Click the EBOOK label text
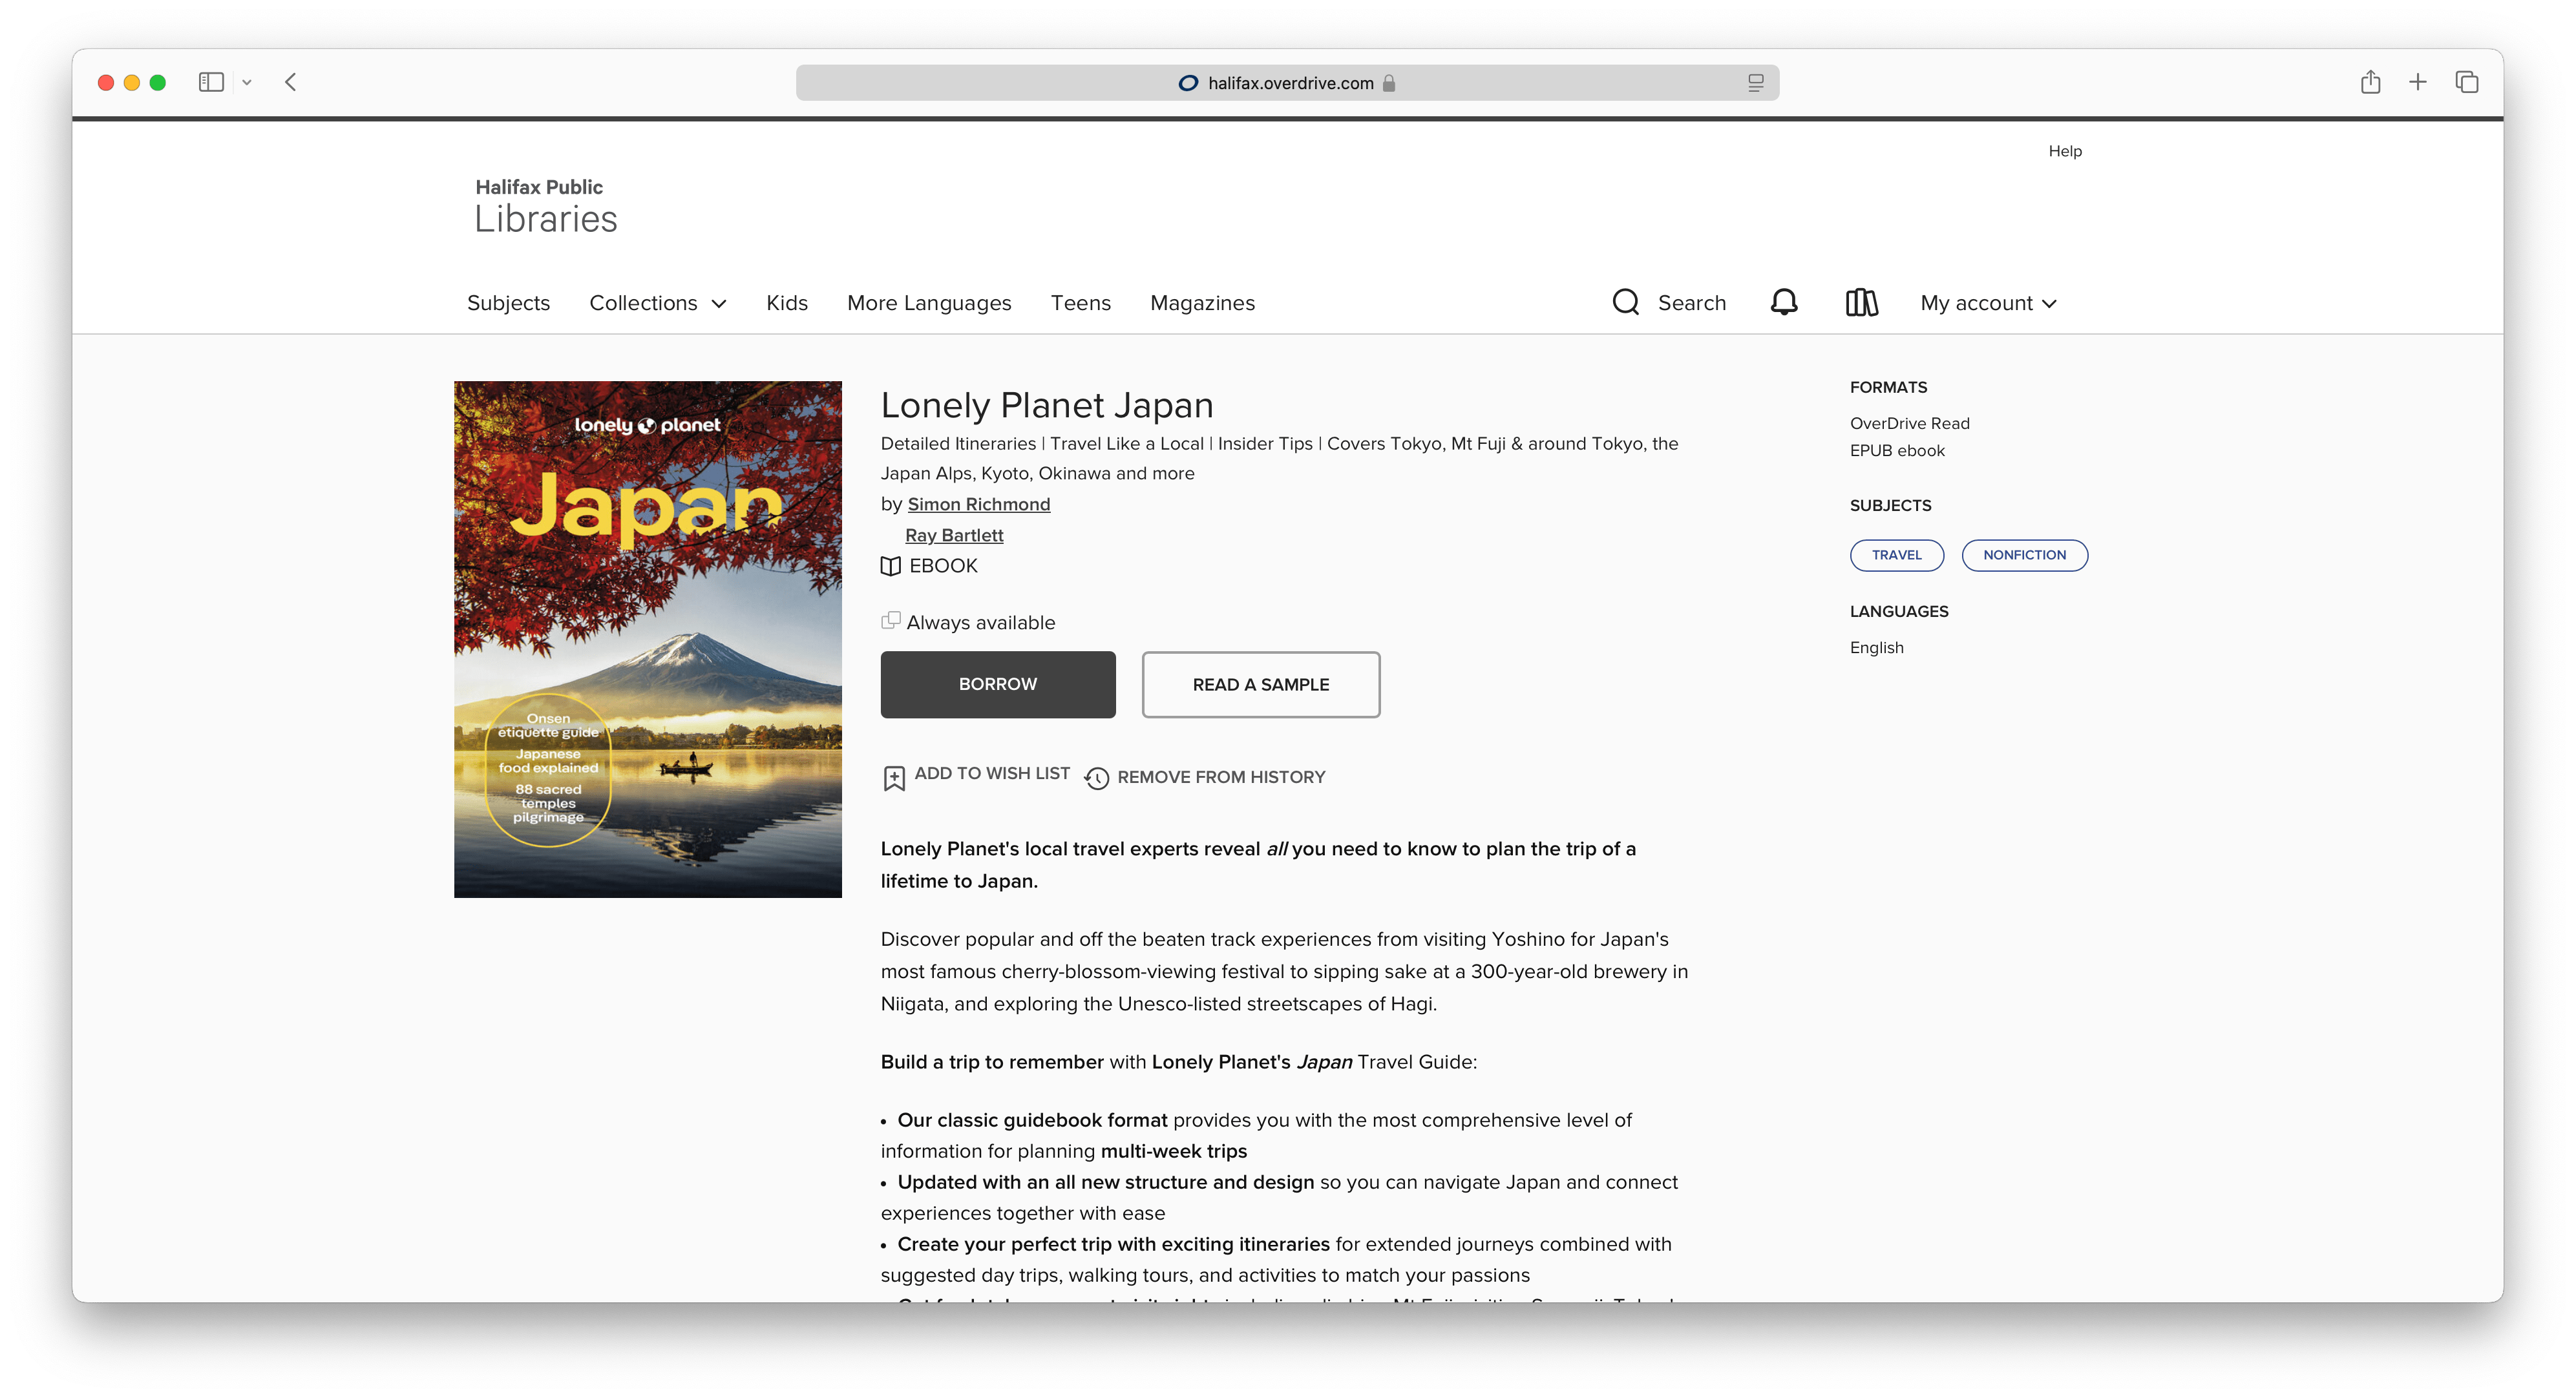 point(943,567)
